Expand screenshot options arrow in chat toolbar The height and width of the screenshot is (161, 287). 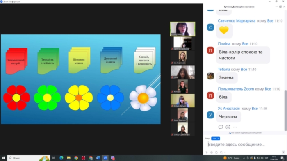click(225, 152)
